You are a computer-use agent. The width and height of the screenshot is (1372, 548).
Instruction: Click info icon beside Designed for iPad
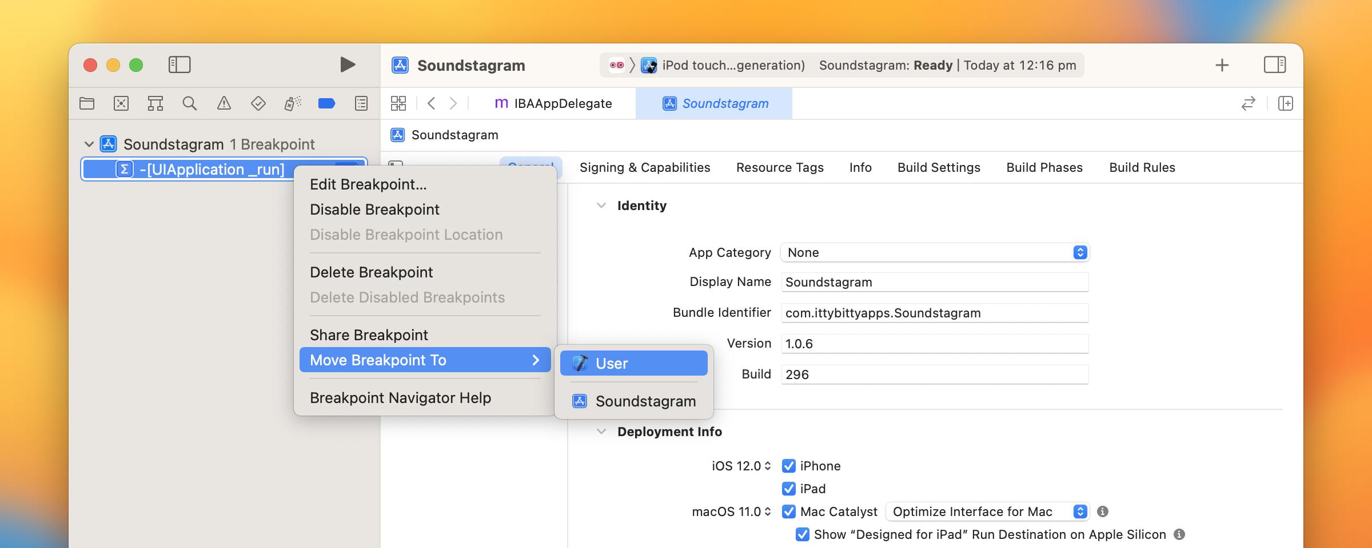[x=1179, y=534]
